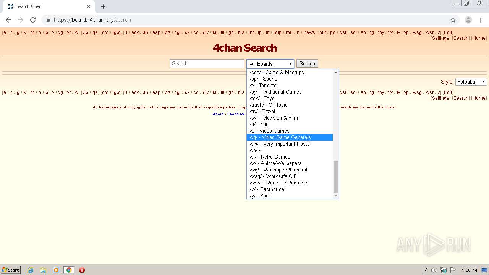Image resolution: width=489 pixels, height=275 pixels.
Task: Go to top mlp board link
Action: [278, 32]
